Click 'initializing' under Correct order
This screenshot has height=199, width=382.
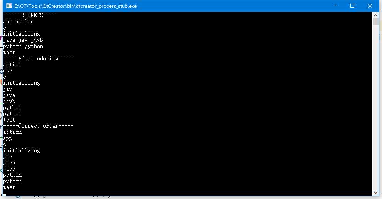[x=22, y=150]
